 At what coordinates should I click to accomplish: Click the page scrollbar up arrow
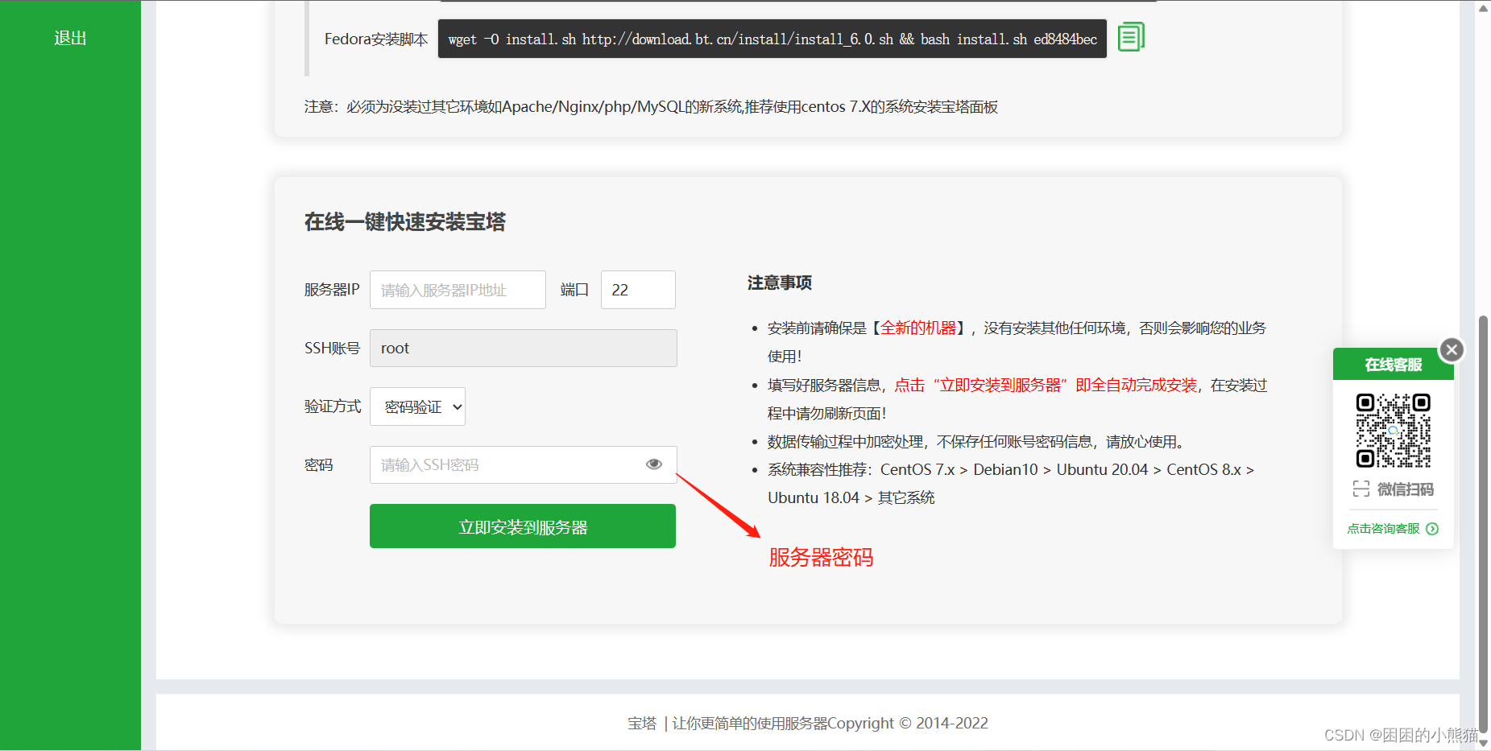pyautogui.click(x=1483, y=8)
